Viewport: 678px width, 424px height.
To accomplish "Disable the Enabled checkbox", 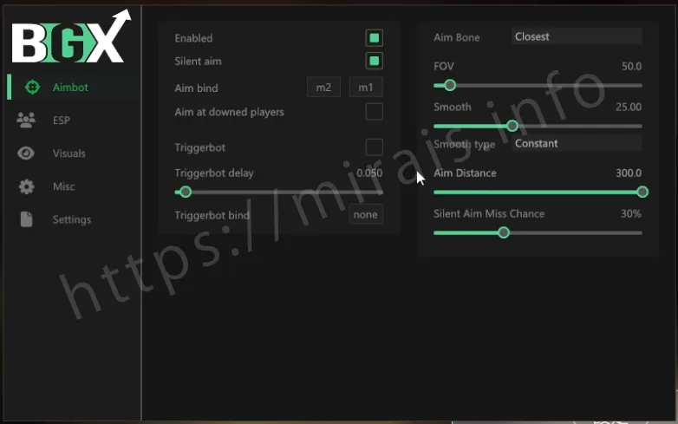I will click(x=374, y=38).
